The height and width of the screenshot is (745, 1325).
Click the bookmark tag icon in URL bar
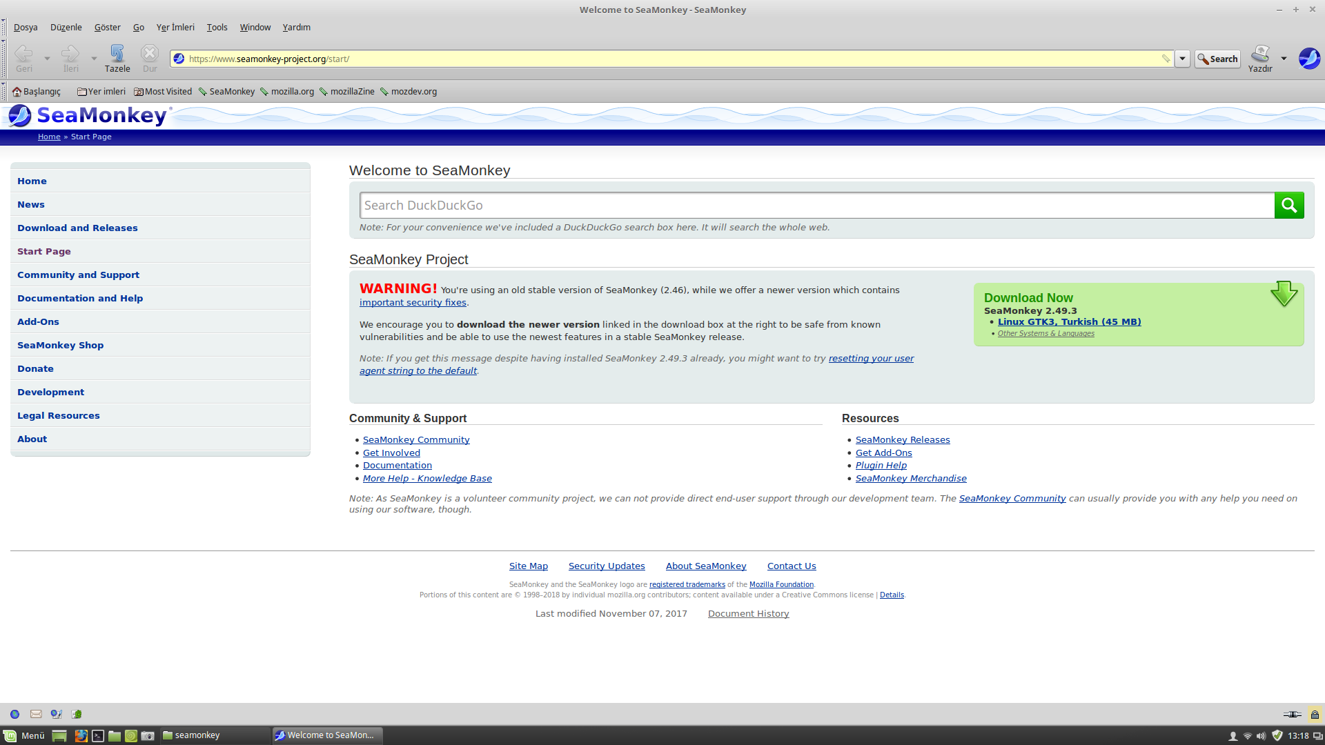pos(1166,59)
